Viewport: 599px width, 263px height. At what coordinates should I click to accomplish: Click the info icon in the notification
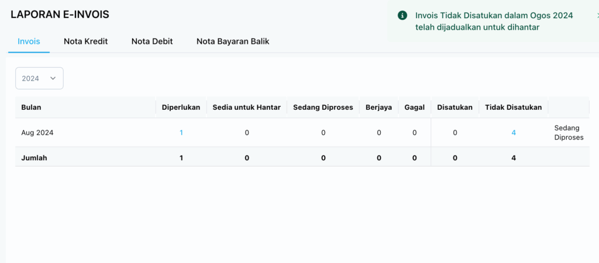point(402,16)
